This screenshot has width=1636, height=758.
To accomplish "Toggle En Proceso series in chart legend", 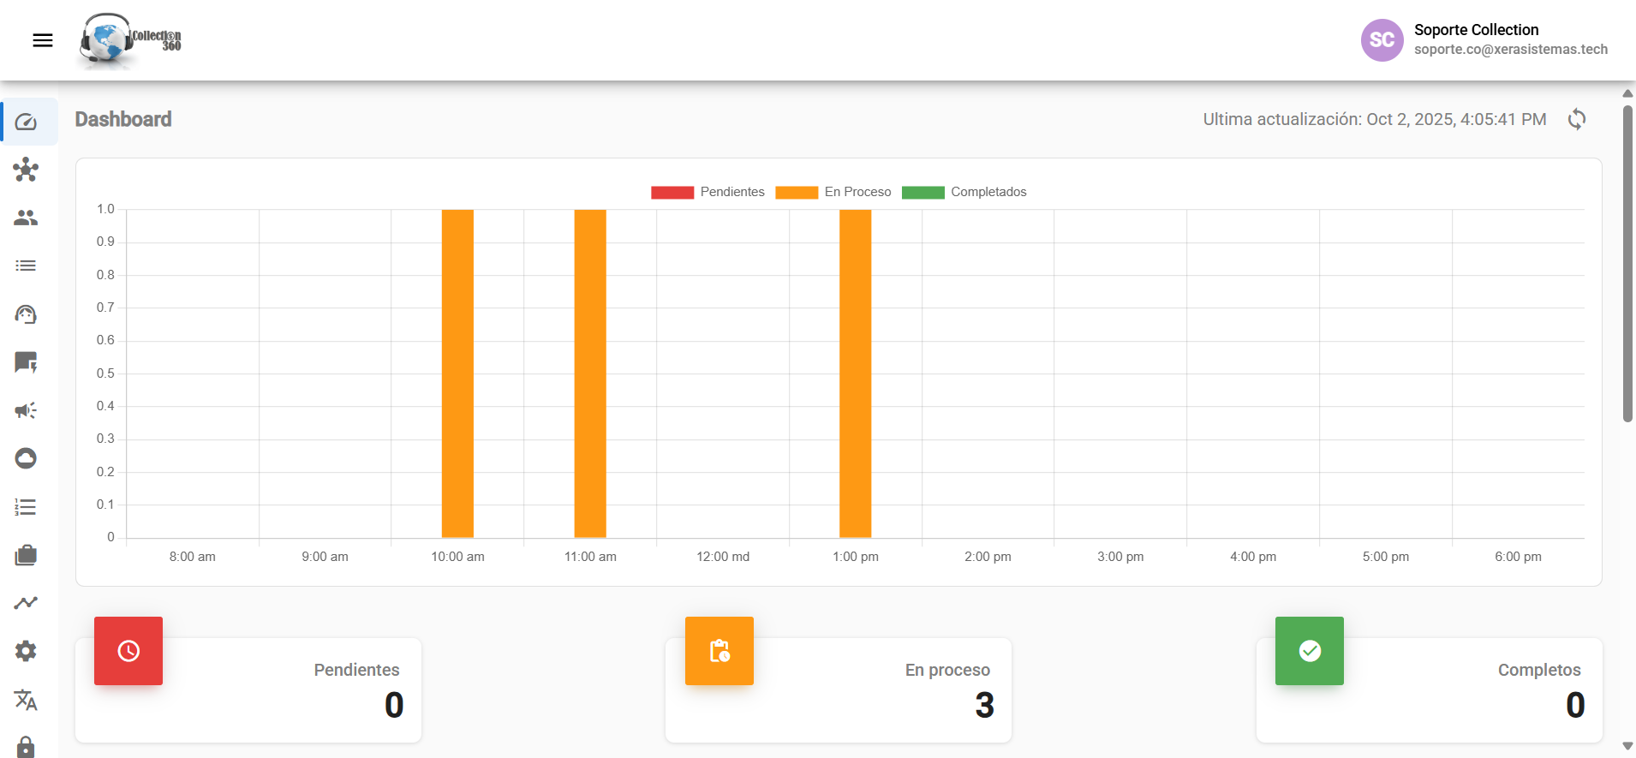I will pyautogui.click(x=833, y=192).
